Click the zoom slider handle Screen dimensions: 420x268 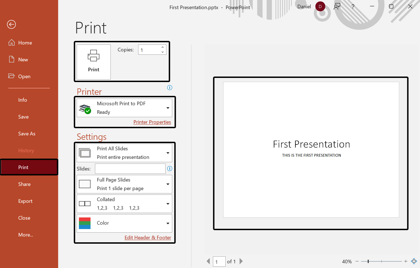click(x=368, y=261)
